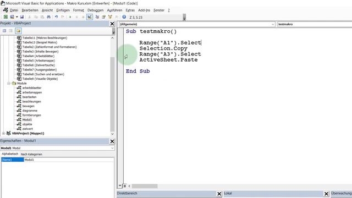
Task: Select the arbeitsblaetter module
Action: coord(32,88)
